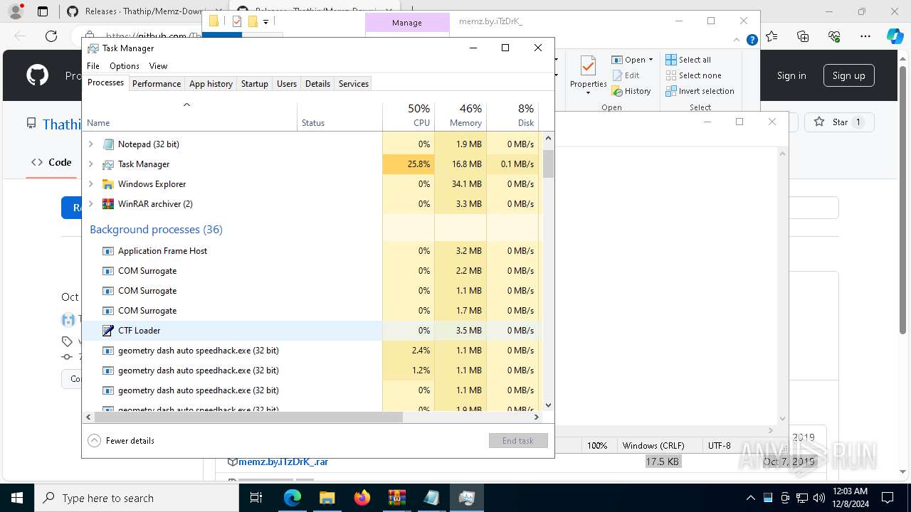Screen dimensions: 911x512
Task: Click the Windows Explorer process icon
Action: pyautogui.click(x=108, y=184)
